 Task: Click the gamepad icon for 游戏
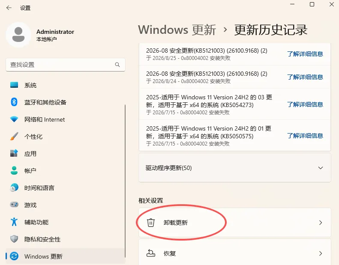(x=14, y=205)
